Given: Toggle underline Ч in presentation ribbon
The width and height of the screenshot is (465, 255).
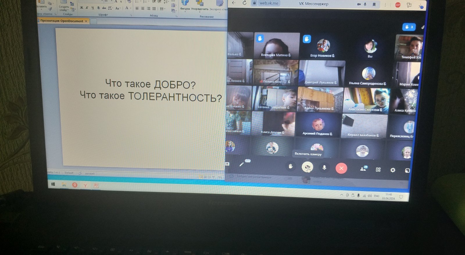Looking at the screenshot, I should pyautogui.click(x=92, y=8).
